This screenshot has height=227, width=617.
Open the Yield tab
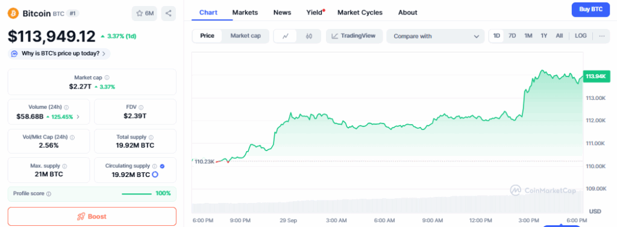(315, 12)
